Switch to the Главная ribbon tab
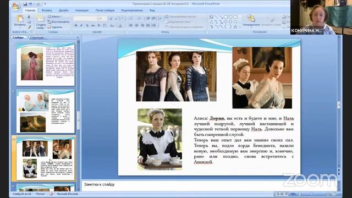Image resolution: width=352 pixels, height=198 pixels. tap(30, 10)
